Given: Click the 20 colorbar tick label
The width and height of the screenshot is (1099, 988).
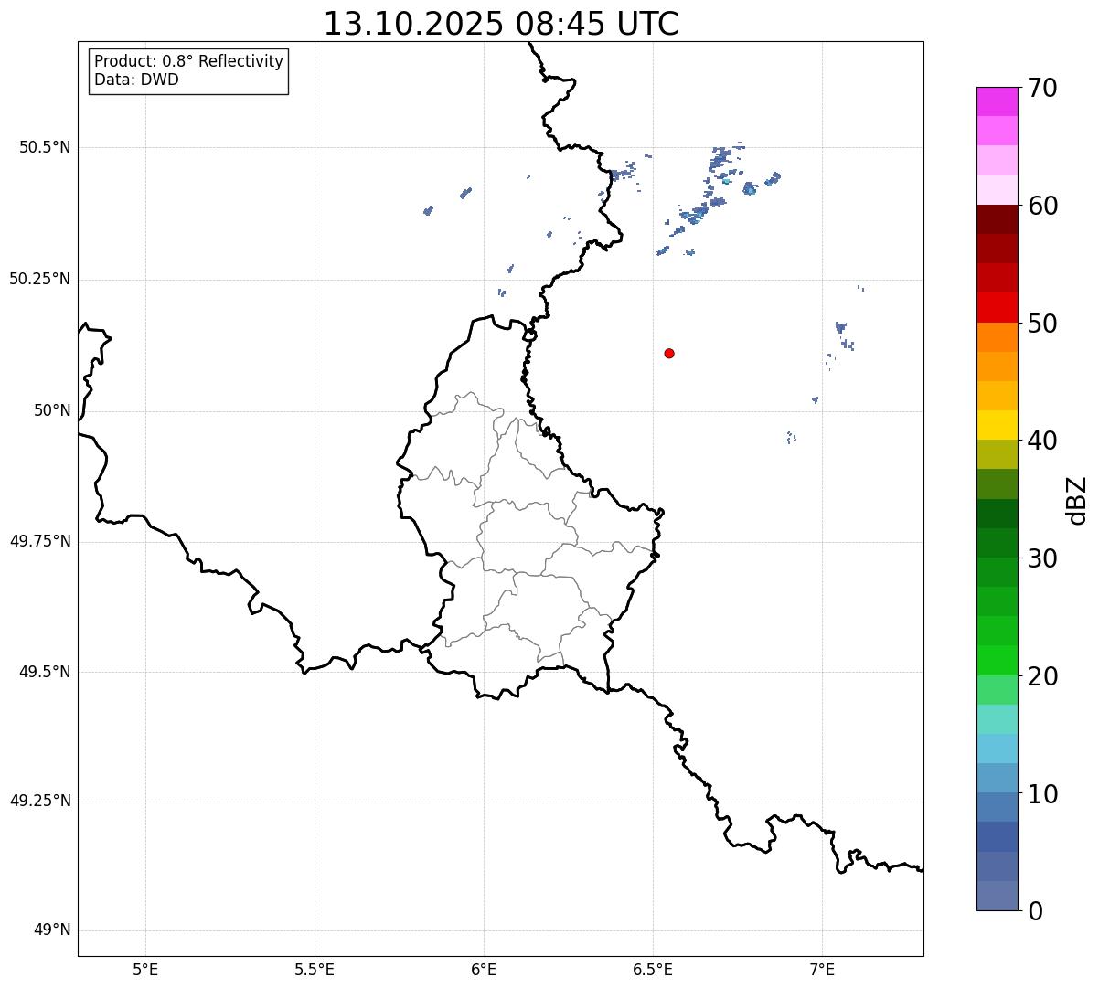Looking at the screenshot, I should point(1043,676).
